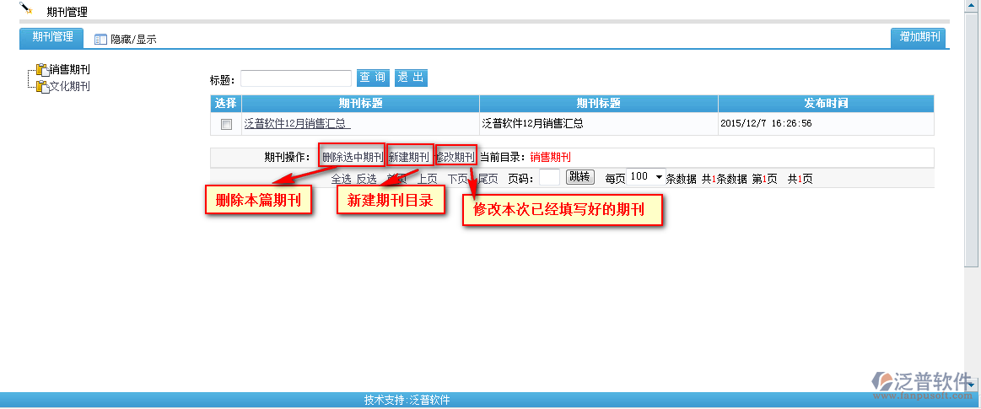Click the 期刊管理 header wand icon

(25, 8)
